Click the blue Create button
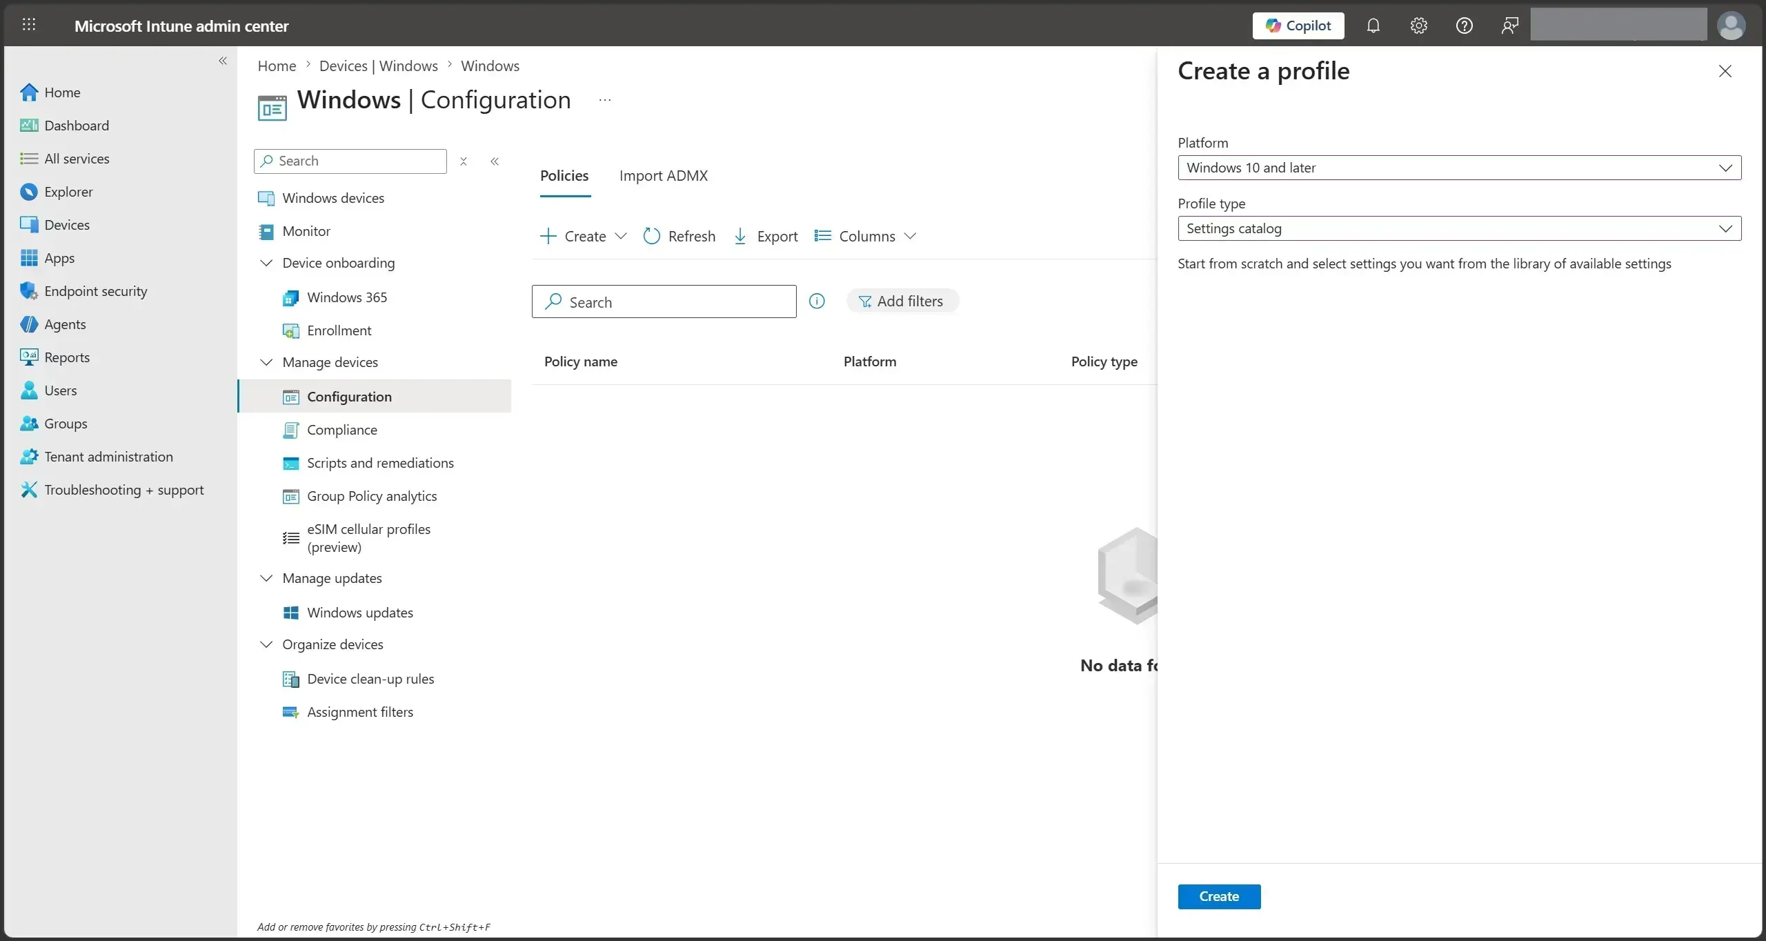Image resolution: width=1766 pixels, height=941 pixels. click(x=1219, y=897)
